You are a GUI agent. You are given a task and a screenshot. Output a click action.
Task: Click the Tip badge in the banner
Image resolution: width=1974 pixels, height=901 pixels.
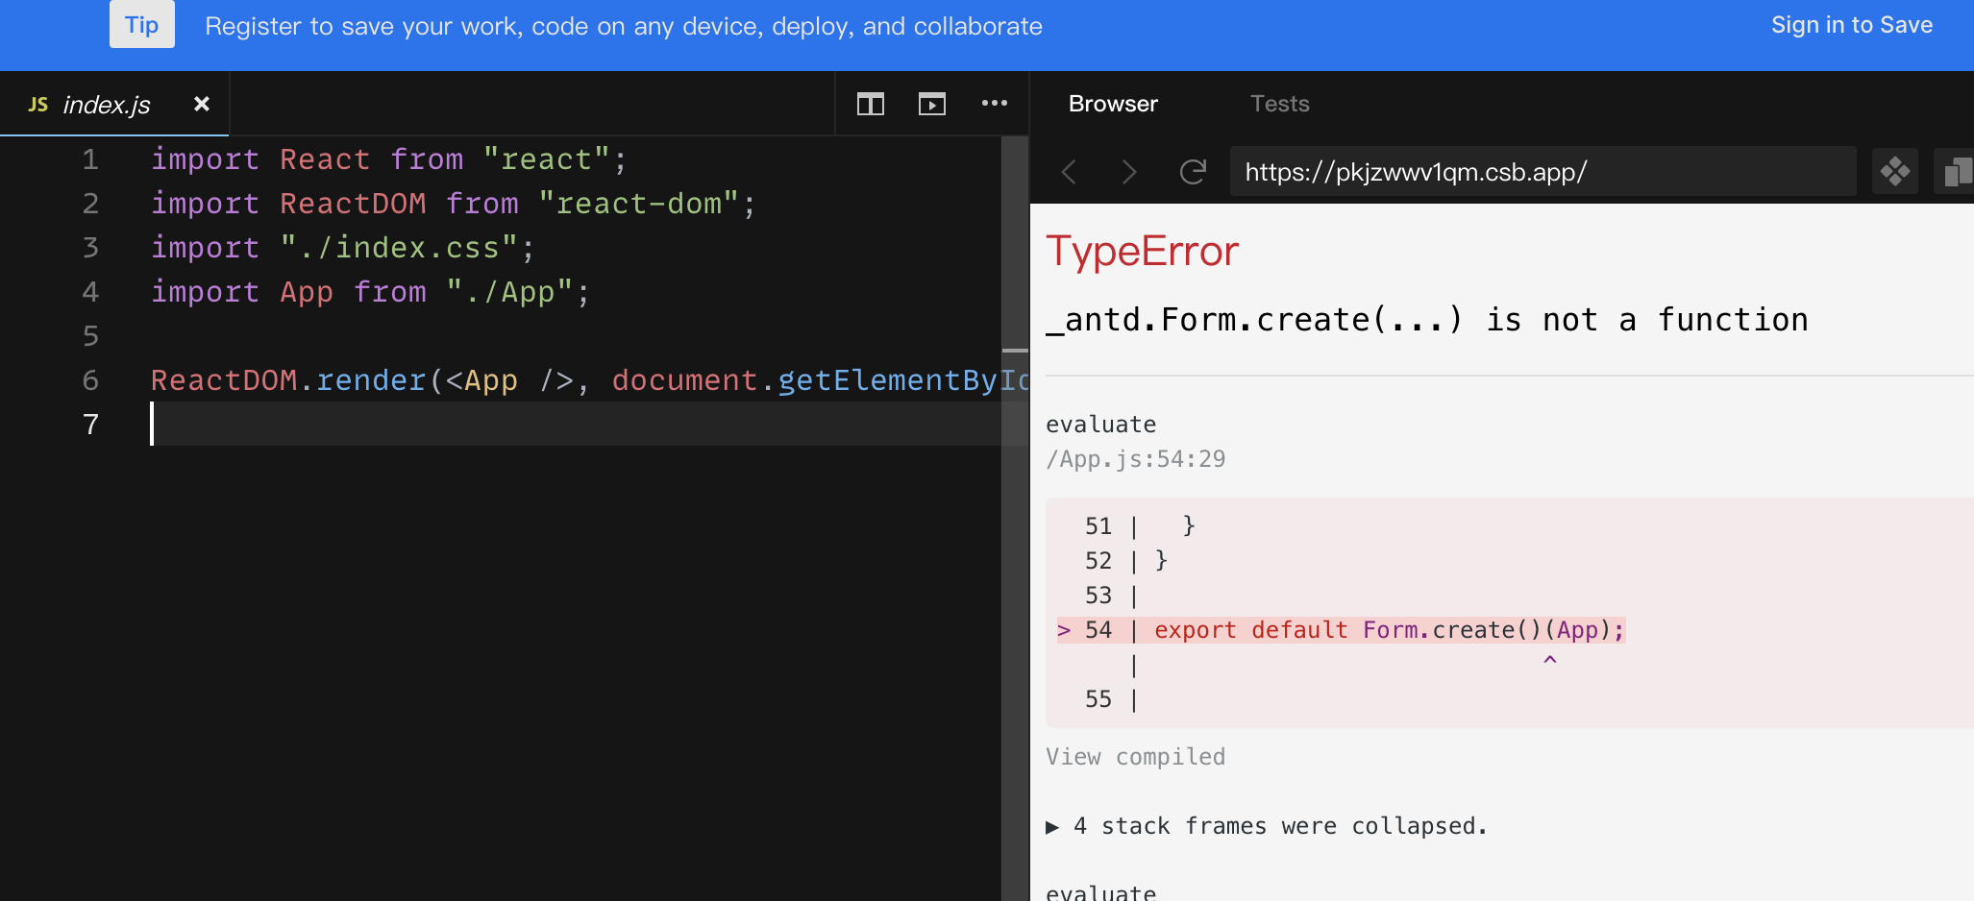pyautogui.click(x=142, y=25)
